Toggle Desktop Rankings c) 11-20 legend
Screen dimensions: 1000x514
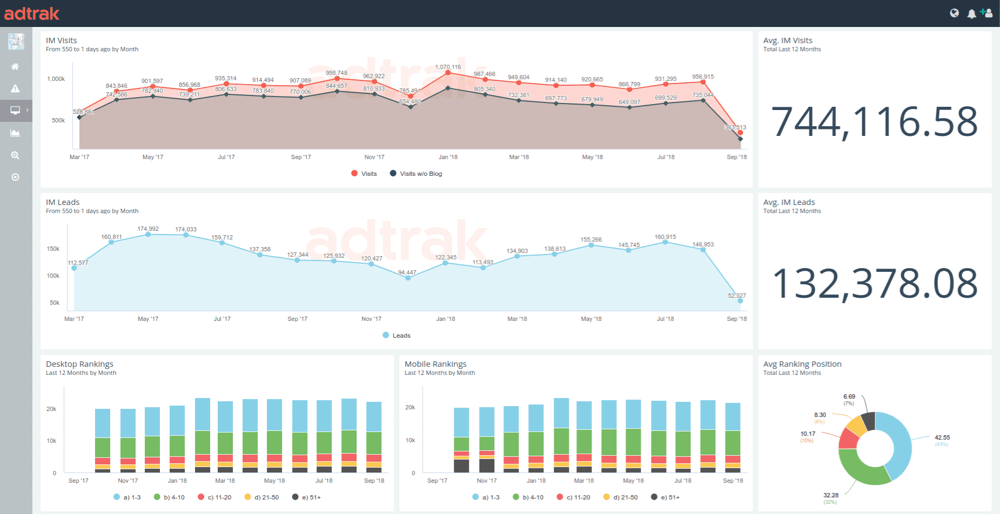[x=214, y=497]
